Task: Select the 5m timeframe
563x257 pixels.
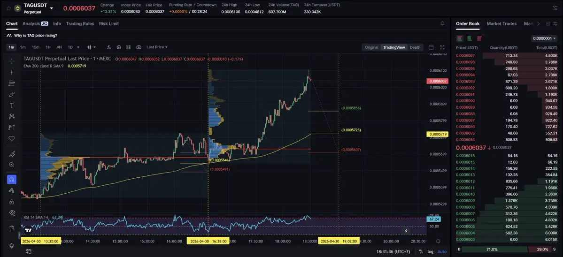Action: (23, 47)
